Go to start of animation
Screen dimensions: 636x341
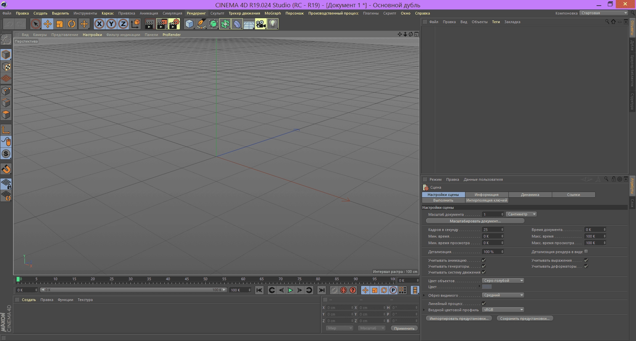point(259,290)
